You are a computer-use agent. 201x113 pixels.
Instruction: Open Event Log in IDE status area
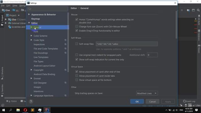pyautogui.click(x=189, y=101)
